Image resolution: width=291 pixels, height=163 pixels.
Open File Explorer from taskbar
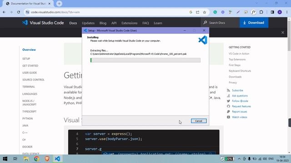pyautogui.click(x=26, y=159)
